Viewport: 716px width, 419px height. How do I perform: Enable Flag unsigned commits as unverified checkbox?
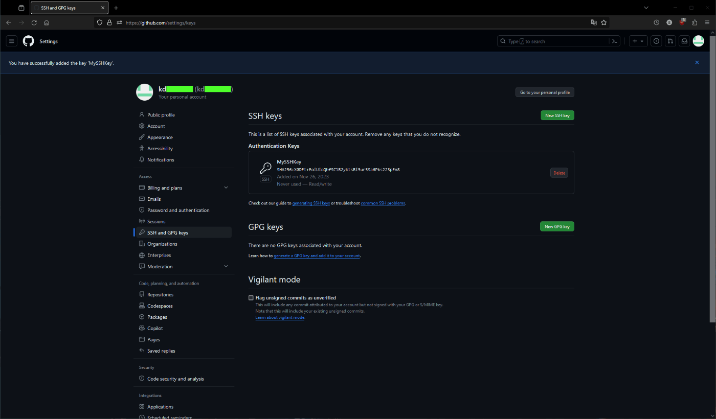coord(251,298)
